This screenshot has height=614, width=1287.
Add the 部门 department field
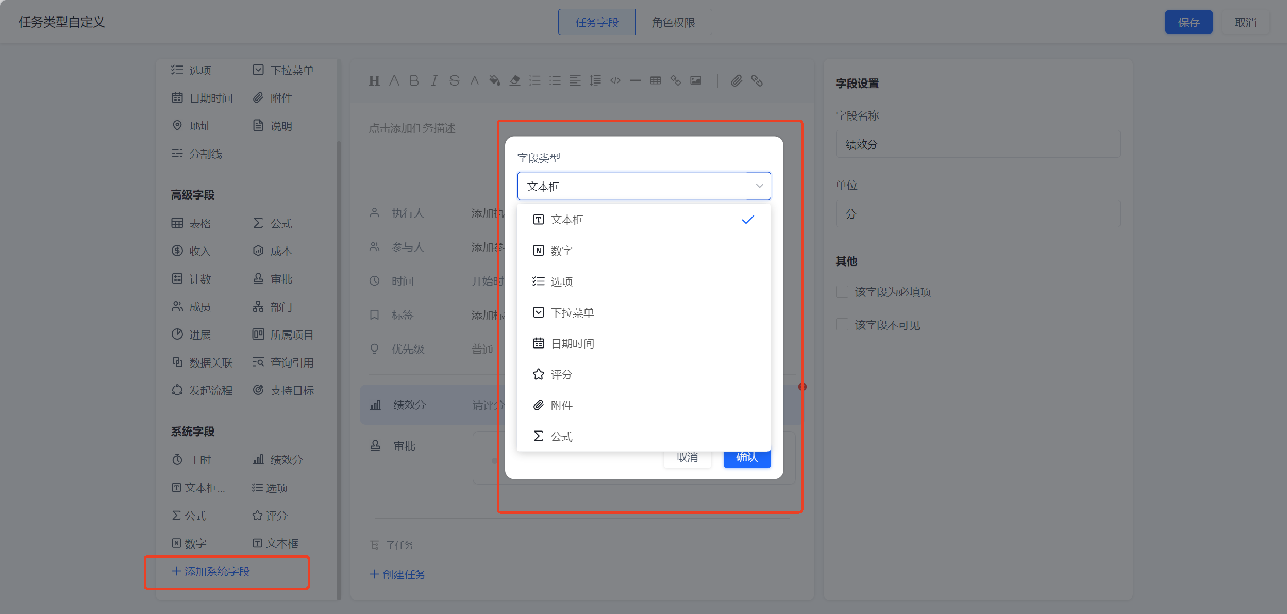click(273, 307)
